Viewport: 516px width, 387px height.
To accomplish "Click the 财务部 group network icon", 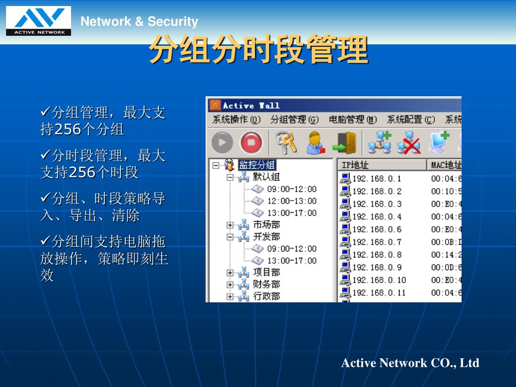I will [x=243, y=284].
